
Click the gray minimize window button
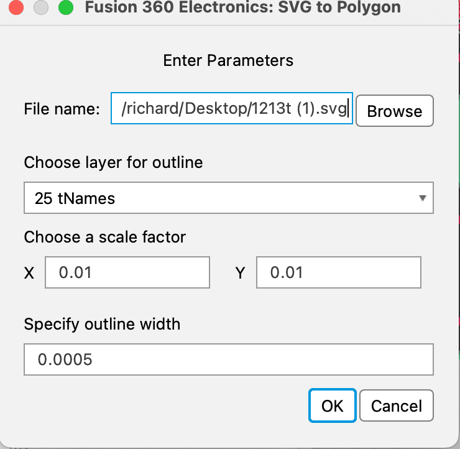pyautogui.click(x=41, y=7)
